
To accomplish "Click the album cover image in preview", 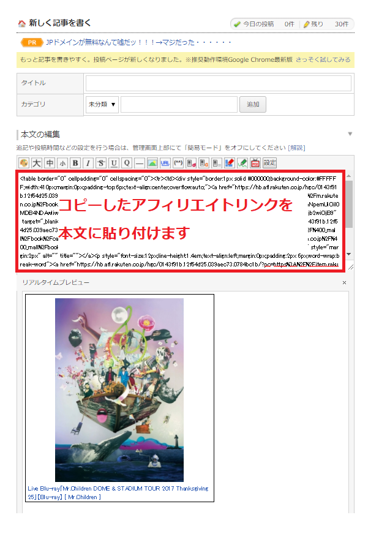I will tap(119, 390).
